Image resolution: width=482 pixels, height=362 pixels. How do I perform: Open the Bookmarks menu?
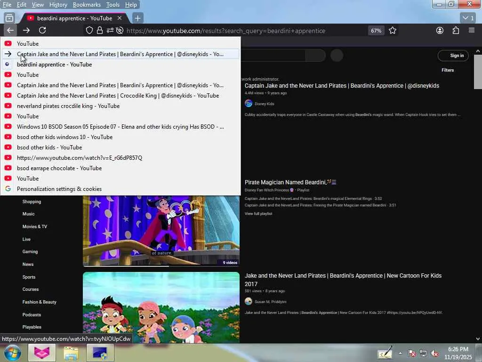87,5
